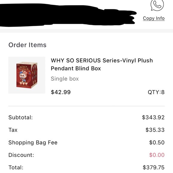The width and height of the screenshot is (173, 173).
Task: Click the $0.50 bag fee amount
Action: [157, 143]
